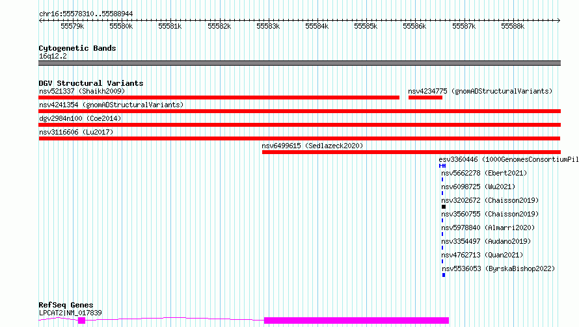Open nsv3202672 (Chaisson2019) label
This screenshot has width=579, height=327.
(x=490, y=200)
